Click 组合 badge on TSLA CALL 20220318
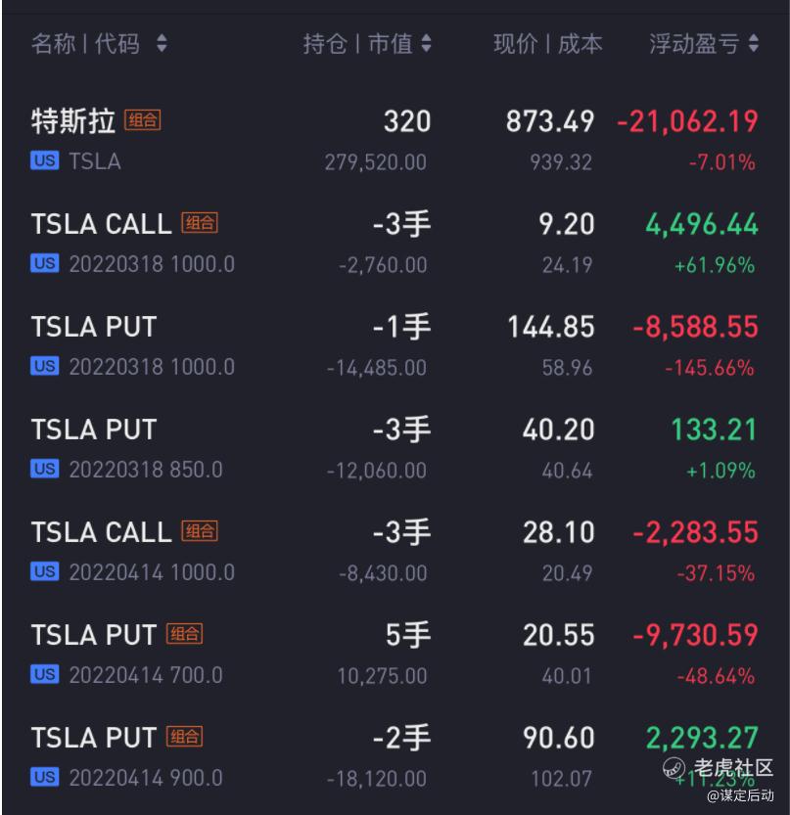790x815 pixels. click(200, 223)
